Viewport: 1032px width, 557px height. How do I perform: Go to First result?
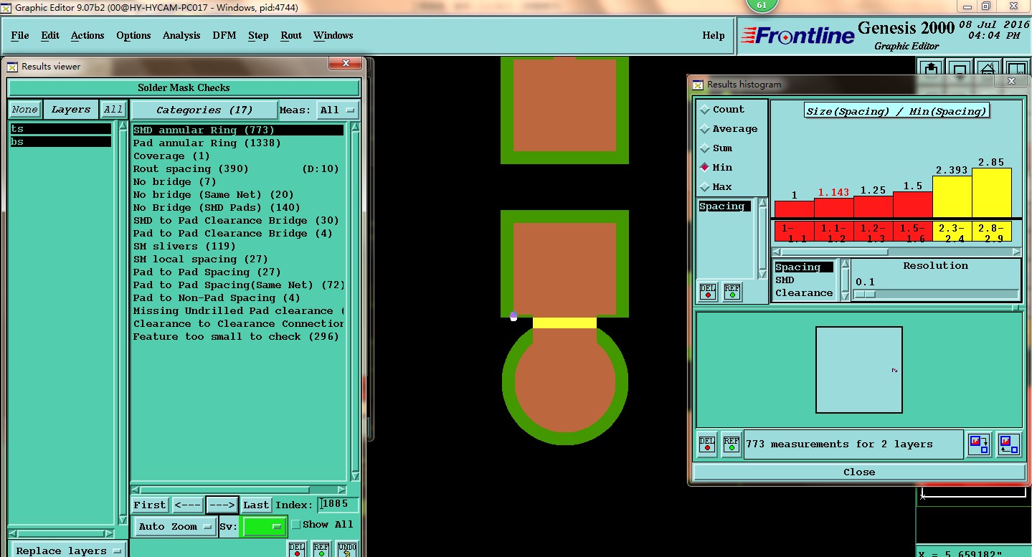tap(150, 505)
